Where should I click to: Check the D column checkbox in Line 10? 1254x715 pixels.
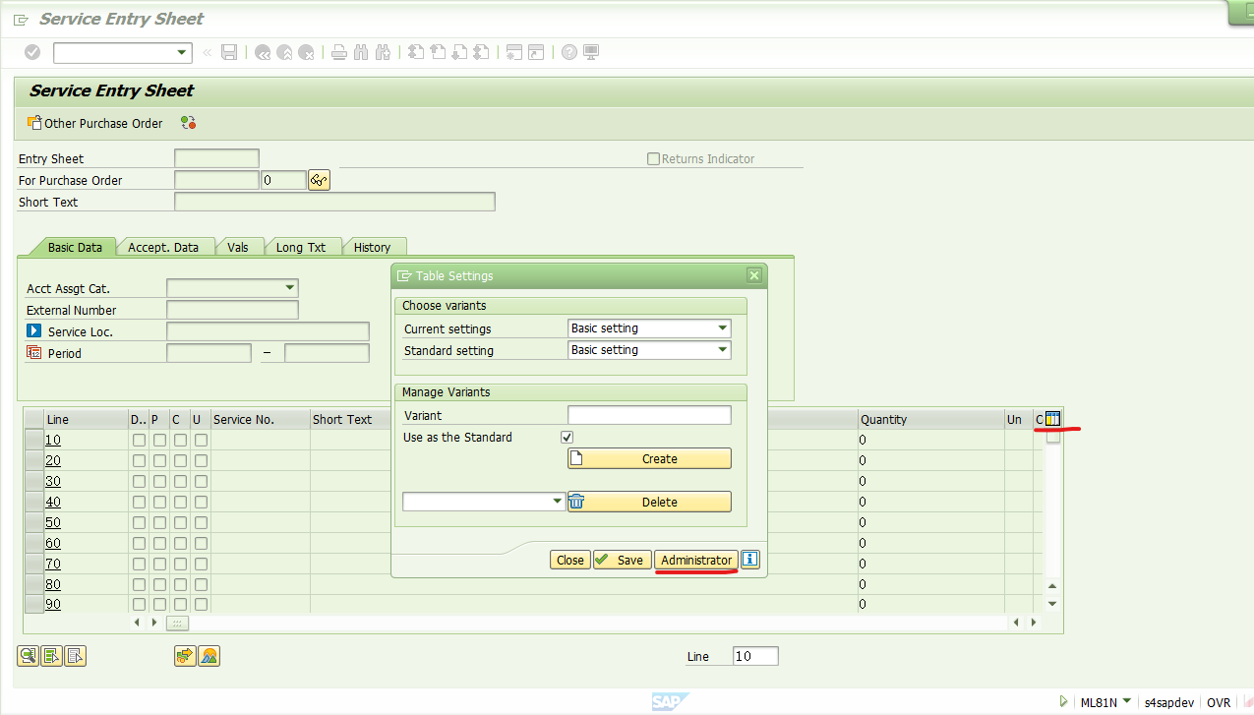pyautogui.click(x=137, y=440)
